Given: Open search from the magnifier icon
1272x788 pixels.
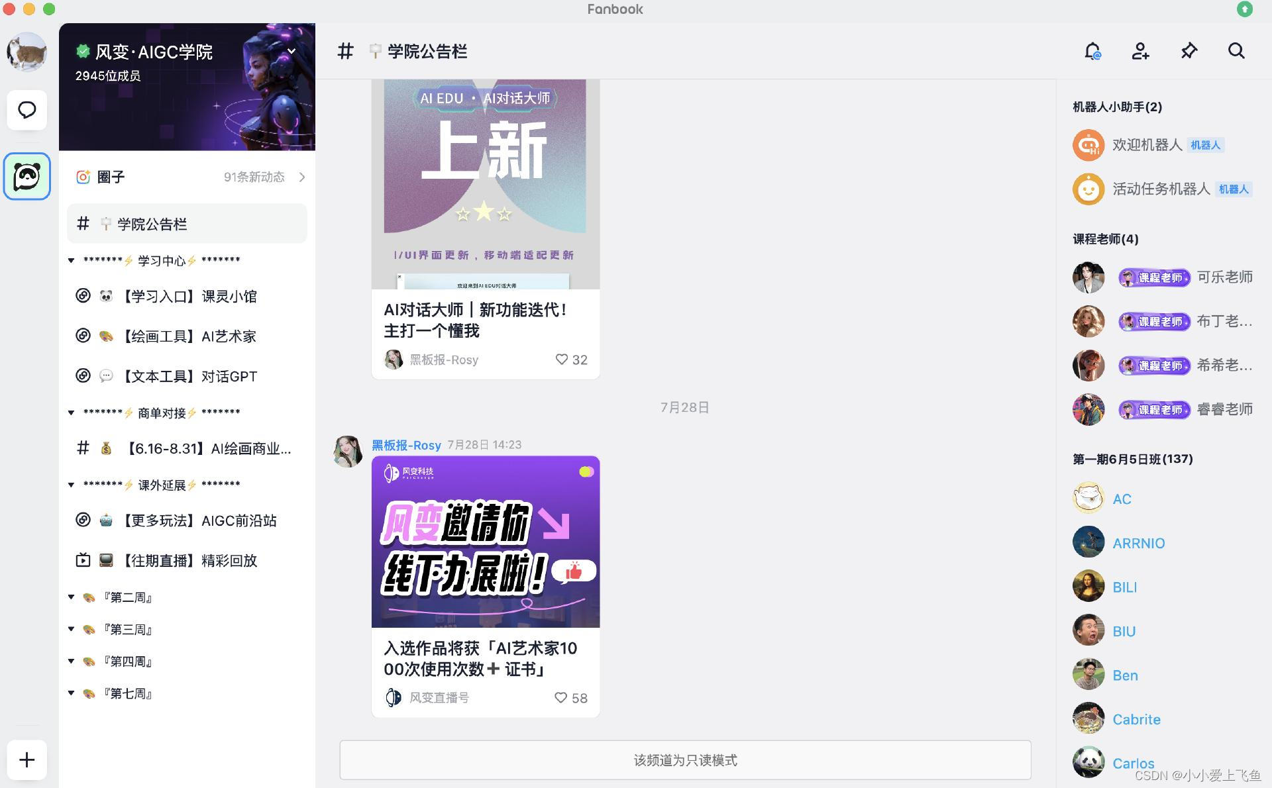Looking at the screenshot, I should pos(1236,51).
